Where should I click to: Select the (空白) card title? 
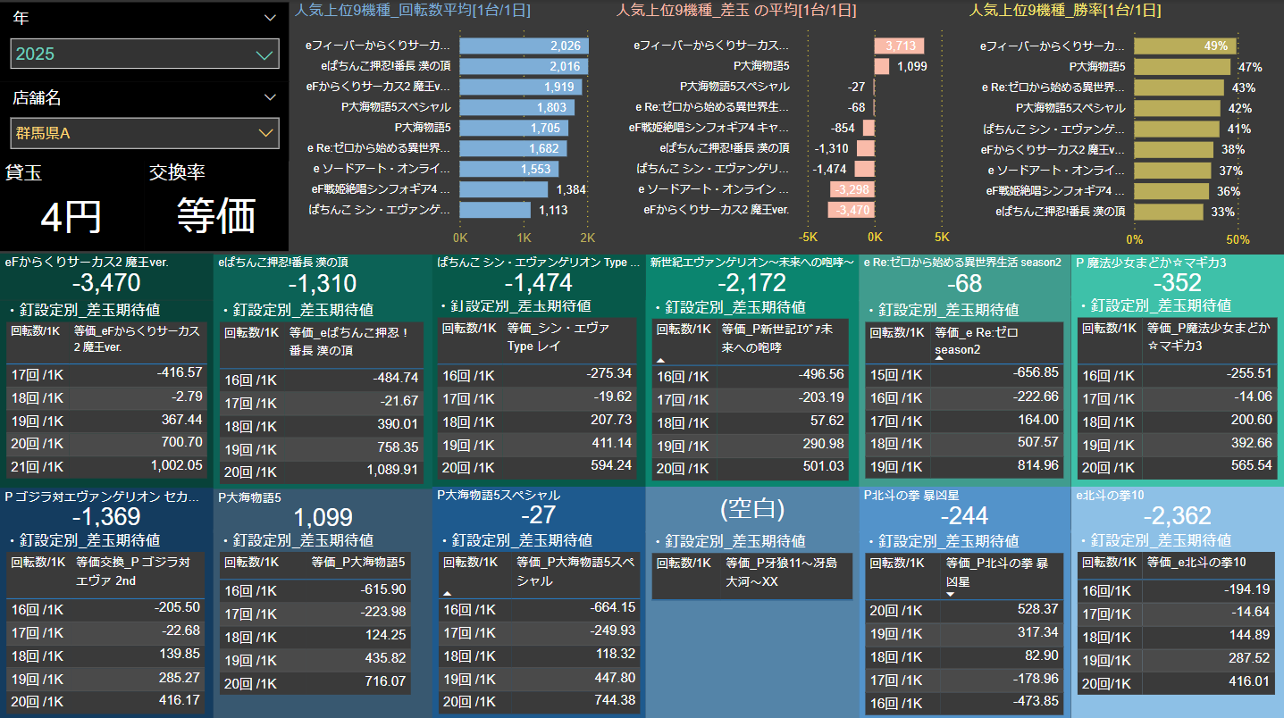[751, 508]
